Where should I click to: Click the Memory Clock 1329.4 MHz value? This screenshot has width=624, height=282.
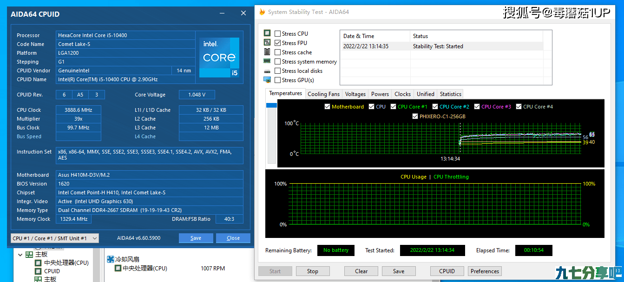73,219
